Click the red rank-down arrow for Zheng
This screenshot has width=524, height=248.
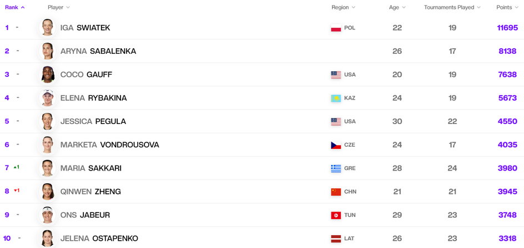(15, 190)
